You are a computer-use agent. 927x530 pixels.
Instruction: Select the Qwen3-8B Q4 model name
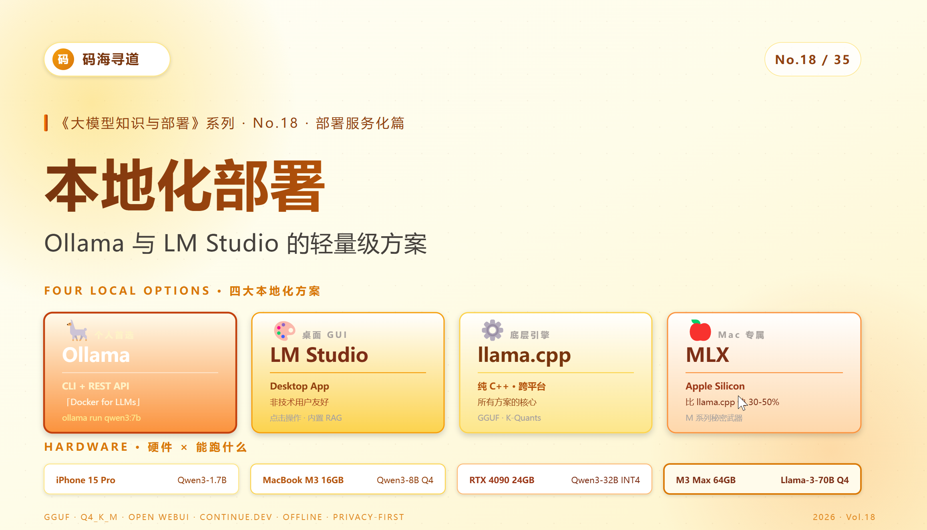pos(405,480)
